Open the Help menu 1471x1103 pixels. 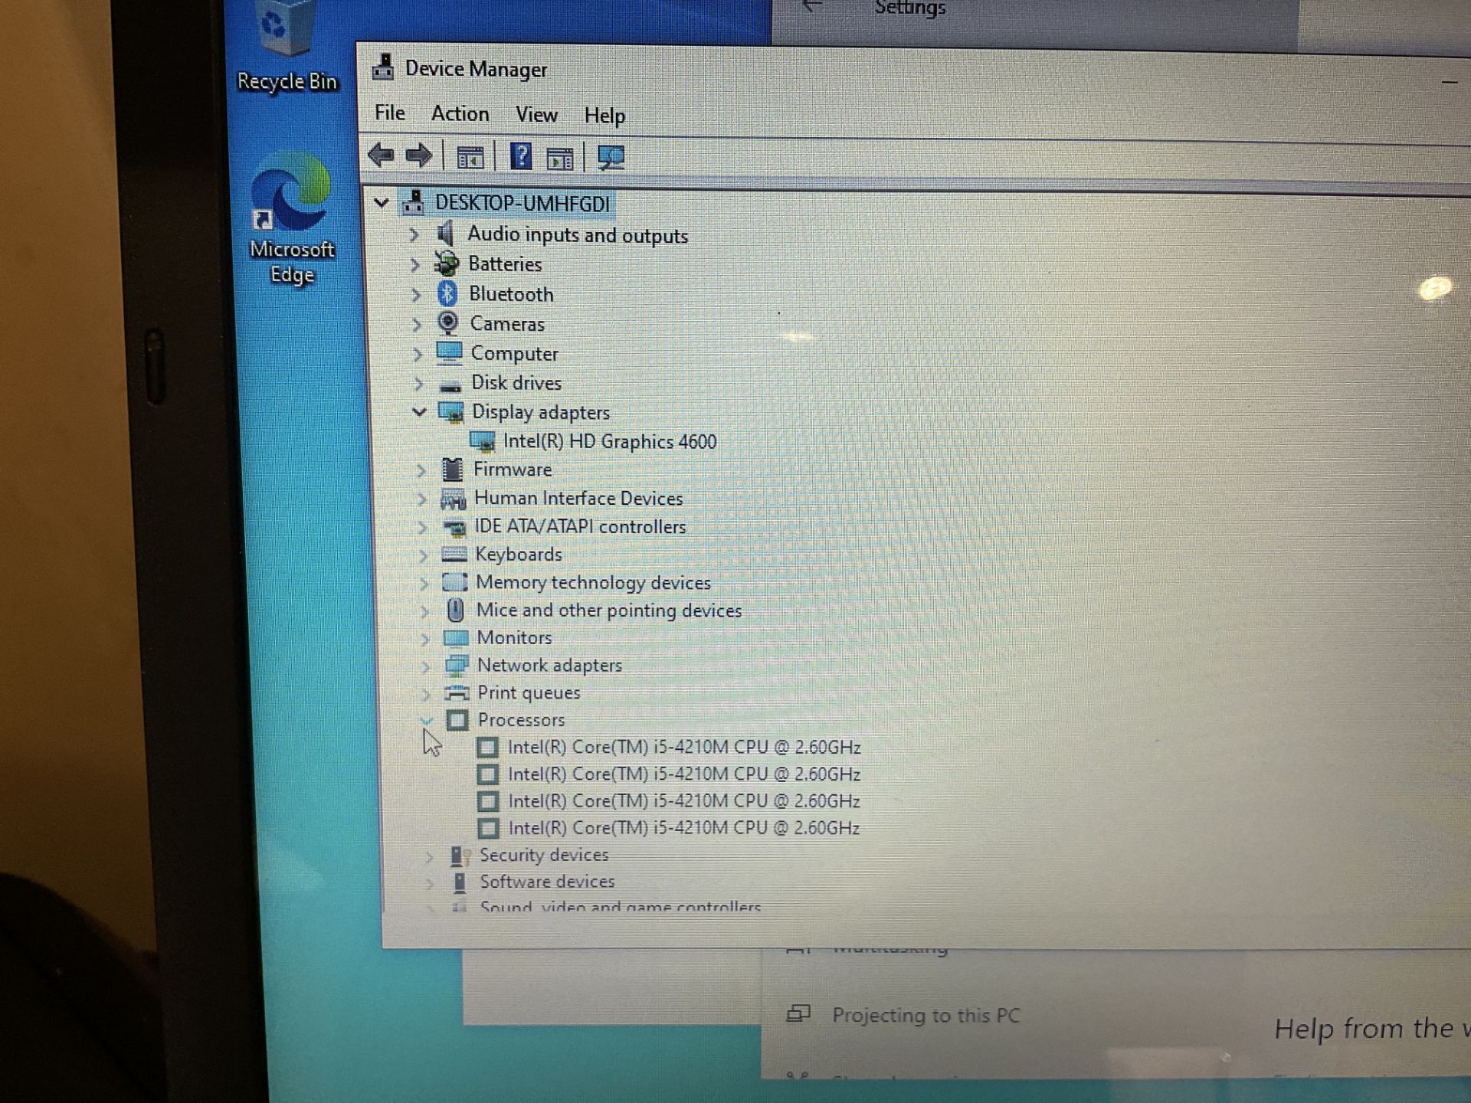coord(604,116)
